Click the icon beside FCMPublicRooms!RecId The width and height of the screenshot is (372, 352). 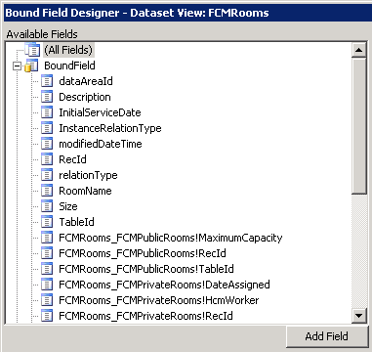point(47,253)
